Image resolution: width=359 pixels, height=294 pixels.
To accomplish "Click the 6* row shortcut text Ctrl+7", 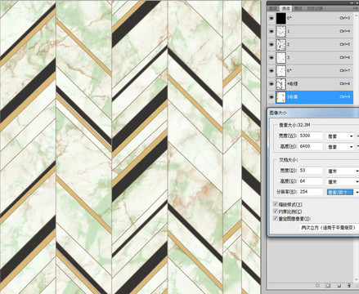I will point(345,70).
